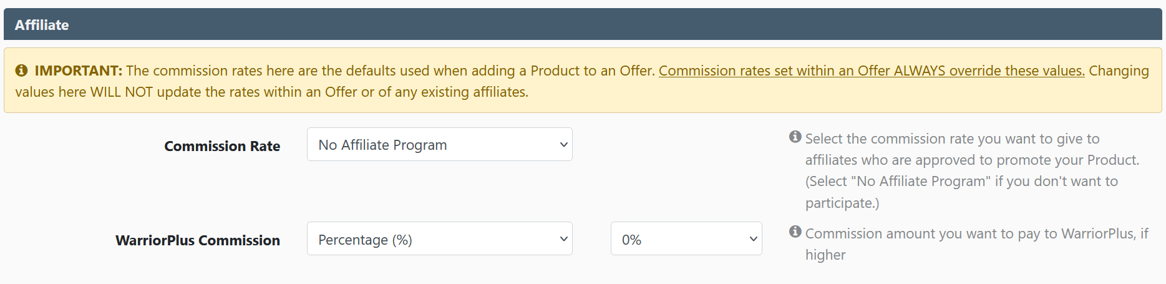
Task: Click the chevron arrow on the Percentage (%) select
Action: tap(563, 239)
